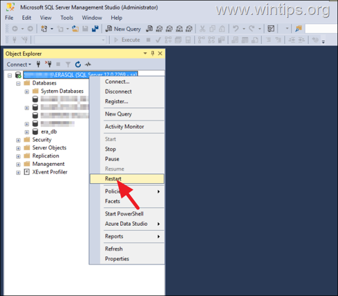Open the Tools menu
Image resolution: width=338 pixels, height=296 pixels.
[x=66, y=18]
